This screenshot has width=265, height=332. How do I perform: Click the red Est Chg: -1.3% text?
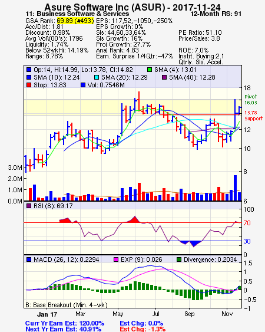coord(143,329)
